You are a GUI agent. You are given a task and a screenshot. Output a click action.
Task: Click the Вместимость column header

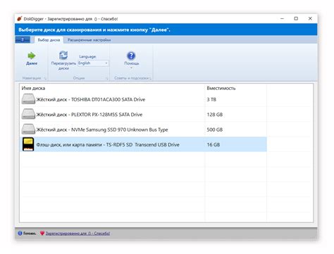tap(221, 88)
